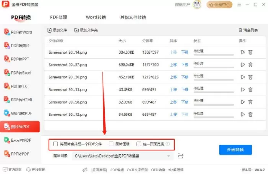This screenshot has width=268, height=174.
Task: Click progress bar of Screenshot 20...30.png
Action: pyautogui.click(x=214, y=80)
